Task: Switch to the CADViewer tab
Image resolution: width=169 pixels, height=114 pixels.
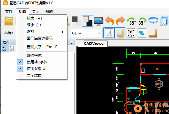Action: [x=94, y=44]
